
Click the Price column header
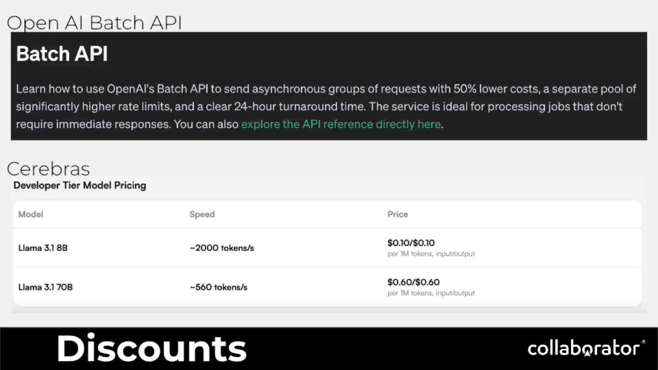point(398,214)
